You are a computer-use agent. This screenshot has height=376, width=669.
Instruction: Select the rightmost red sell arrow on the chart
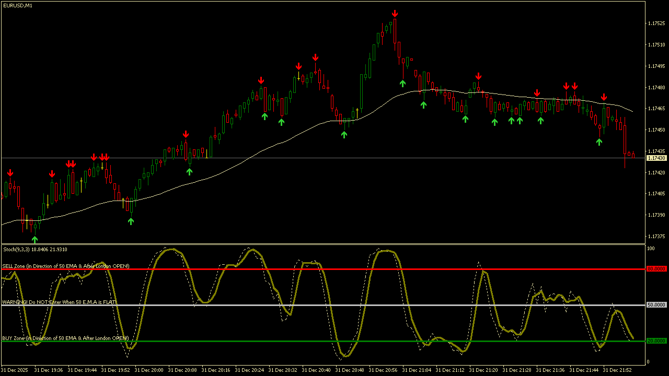(604, 96)
